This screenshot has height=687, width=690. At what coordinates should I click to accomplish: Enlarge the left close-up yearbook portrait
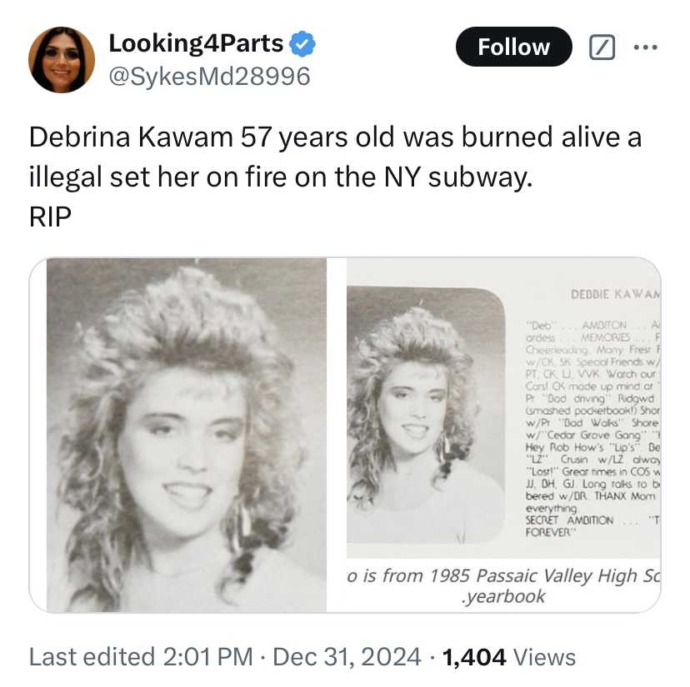coord(187,435)
